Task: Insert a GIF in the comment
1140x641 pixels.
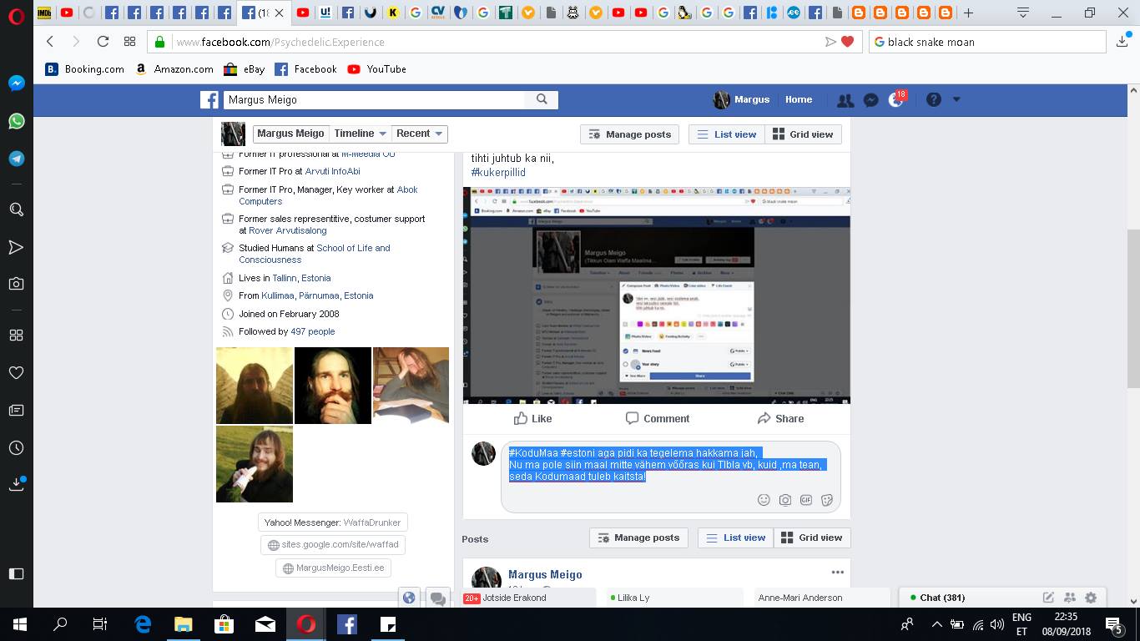Action: 806,500
